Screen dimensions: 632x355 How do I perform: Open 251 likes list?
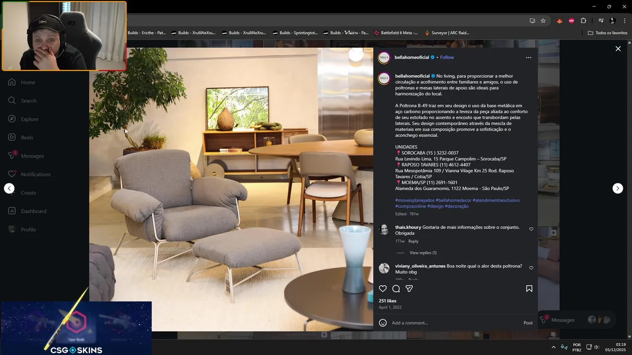(x=388, y=301)
